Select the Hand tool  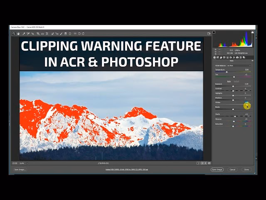18,34
